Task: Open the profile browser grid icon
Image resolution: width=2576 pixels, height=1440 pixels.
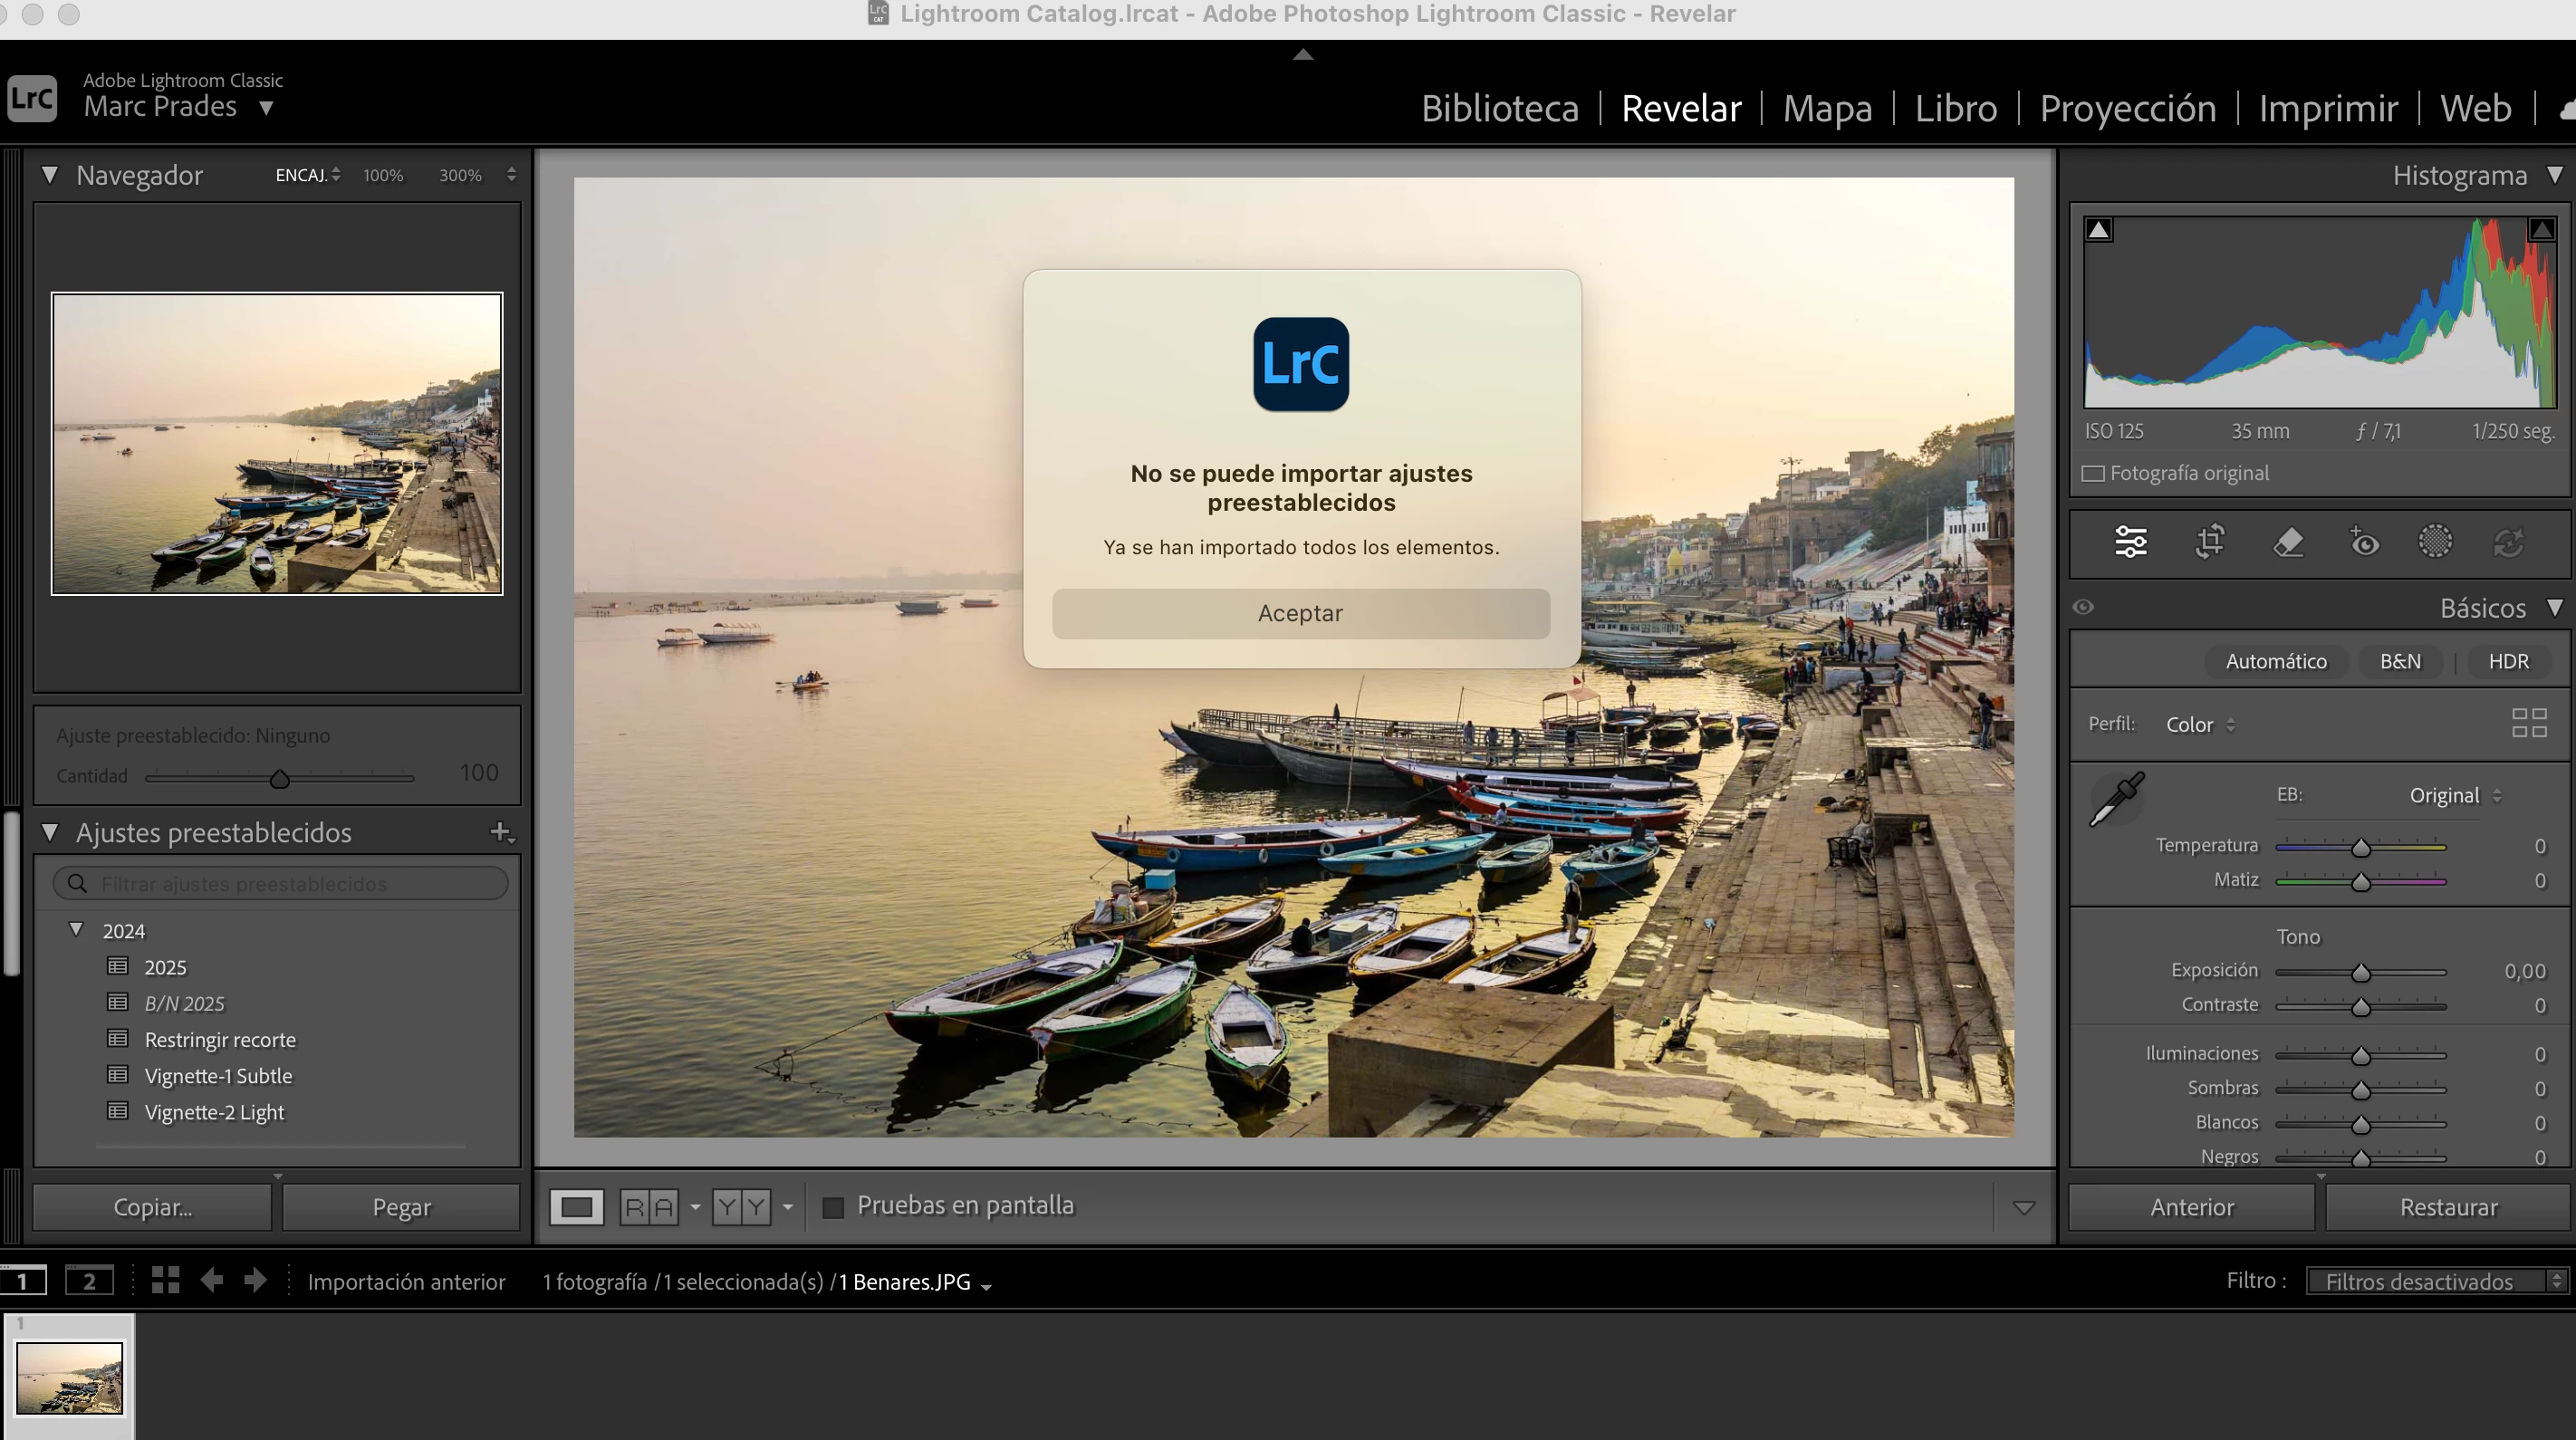Action: coord(2529,723)
